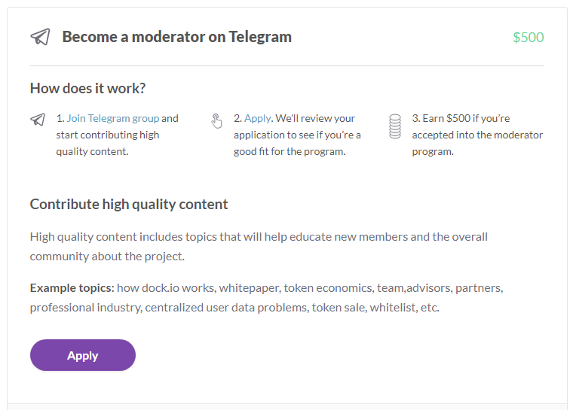Viewport: 573px width, 410px height.
Task: Click the coin stack icon beside step 3
Action: pyautogui.click(x=394, y=126)
